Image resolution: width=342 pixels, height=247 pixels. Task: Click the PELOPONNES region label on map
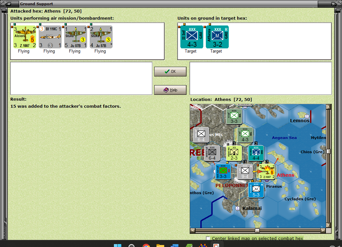click(x=232, y=185)
